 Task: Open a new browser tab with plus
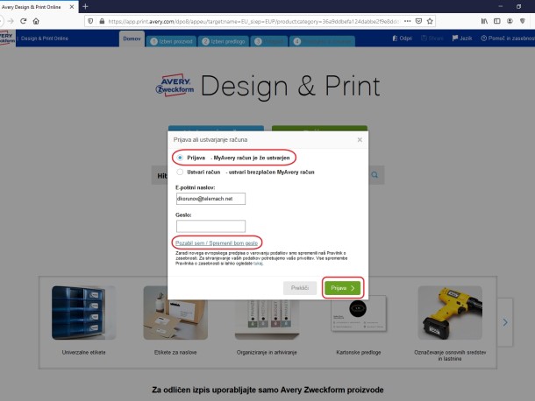coord(85,6)
